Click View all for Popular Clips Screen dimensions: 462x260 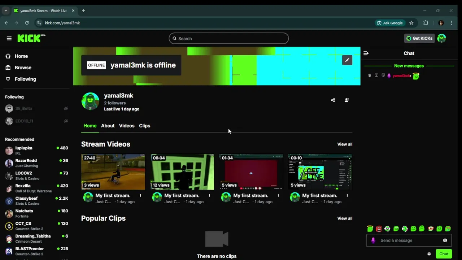point(345,218)
